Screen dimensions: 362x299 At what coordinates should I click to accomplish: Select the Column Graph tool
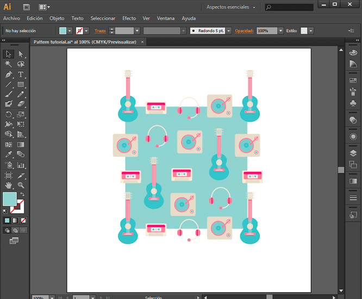click(21, 165)
